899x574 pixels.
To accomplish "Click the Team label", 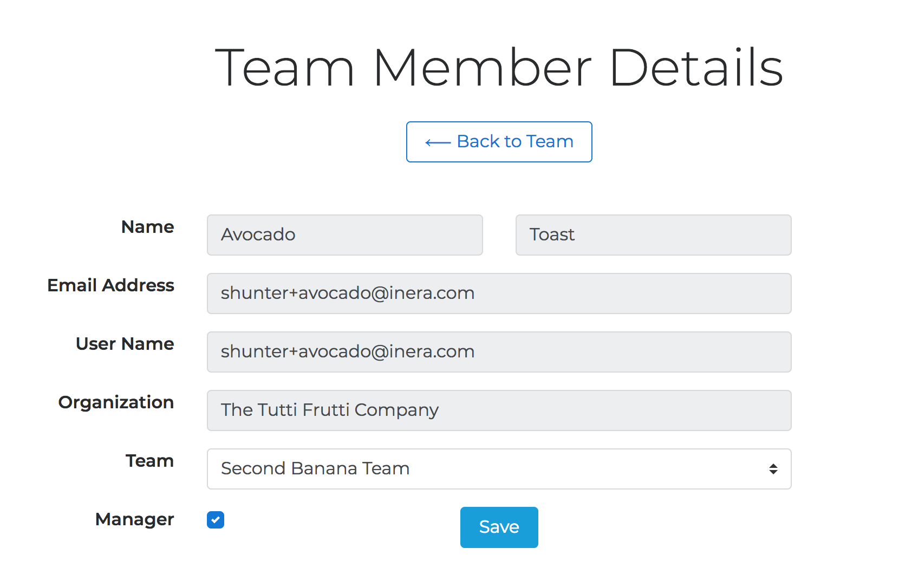I will click(149, 461).
